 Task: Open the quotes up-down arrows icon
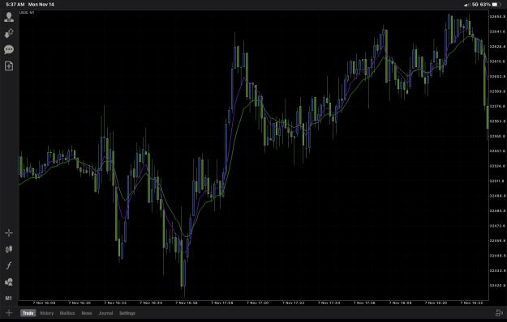click(9, 33)
